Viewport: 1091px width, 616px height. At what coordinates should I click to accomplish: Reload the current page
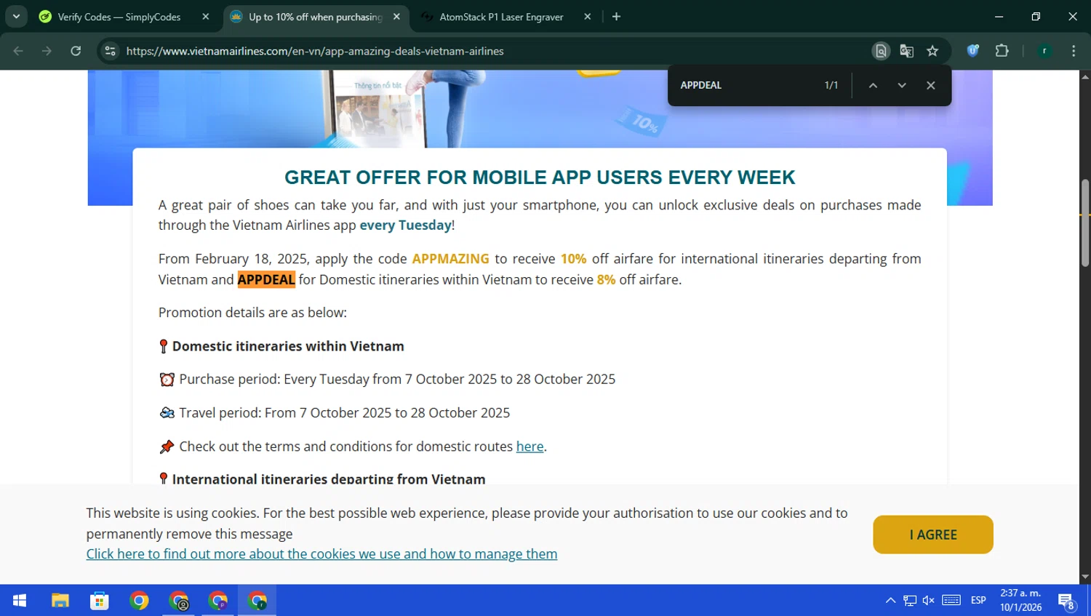pyautogui.click(x=76, y=51)
